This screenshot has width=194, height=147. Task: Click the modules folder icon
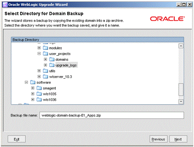tap(46, 48)
